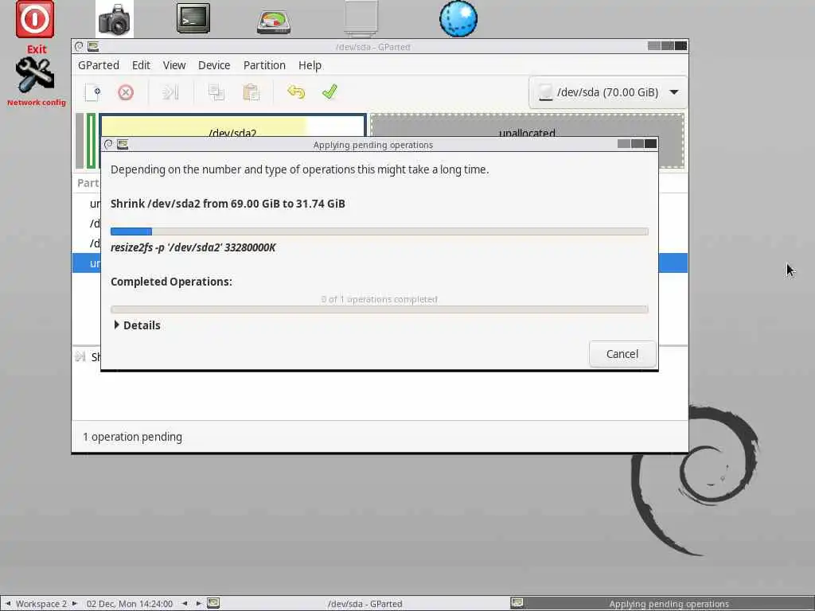Click the 'Completed Operations:' label
The image size is (815, 611).
(172, 282)
